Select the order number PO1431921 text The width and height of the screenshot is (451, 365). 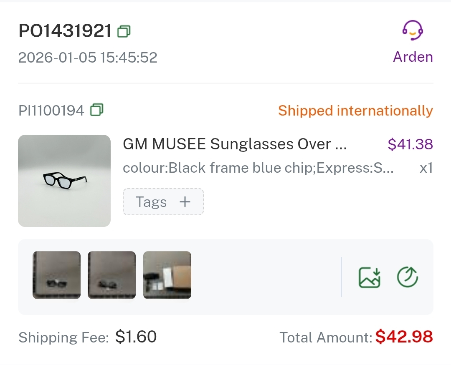(x=65, y=31)
